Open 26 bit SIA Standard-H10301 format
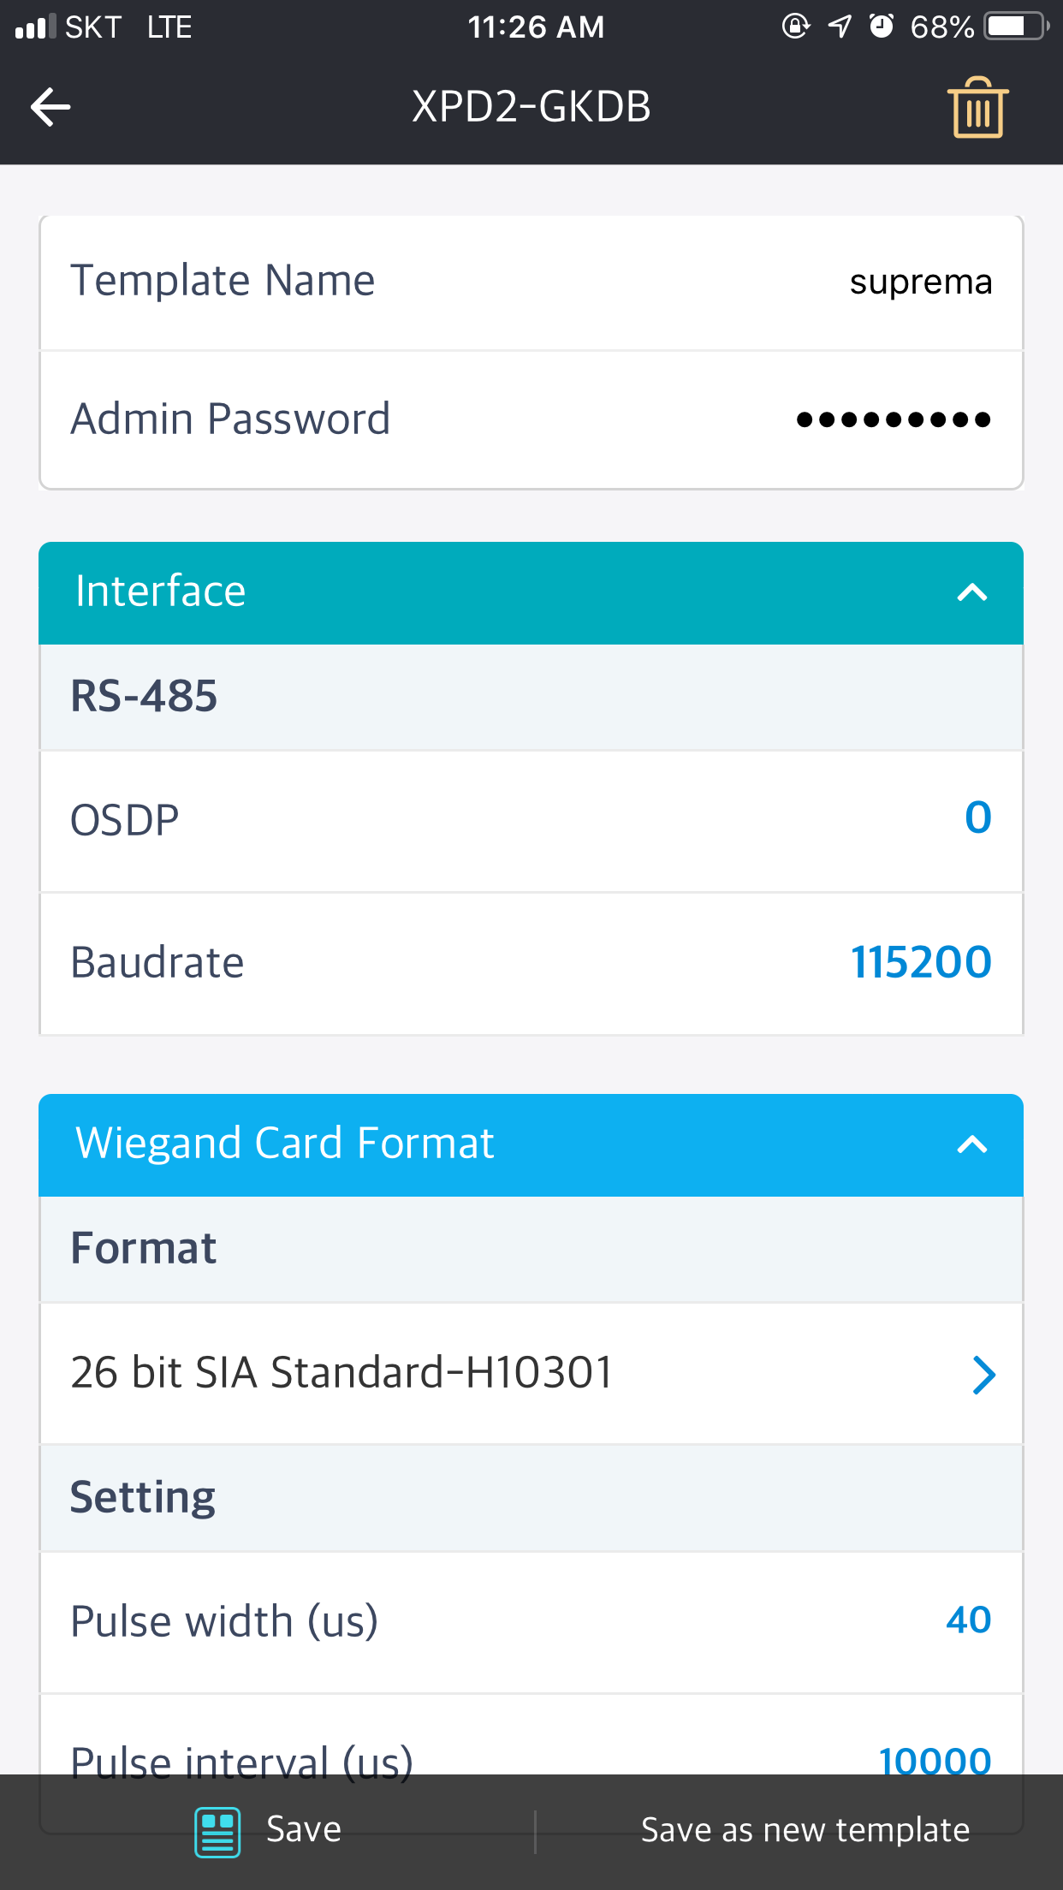Viewport: 1063px width, 1890px height. tap(531, 1373)
